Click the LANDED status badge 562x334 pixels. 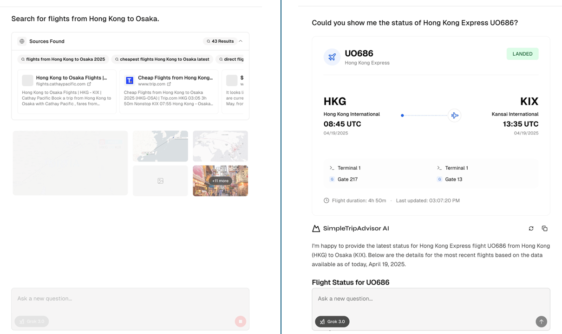[523, 54]
